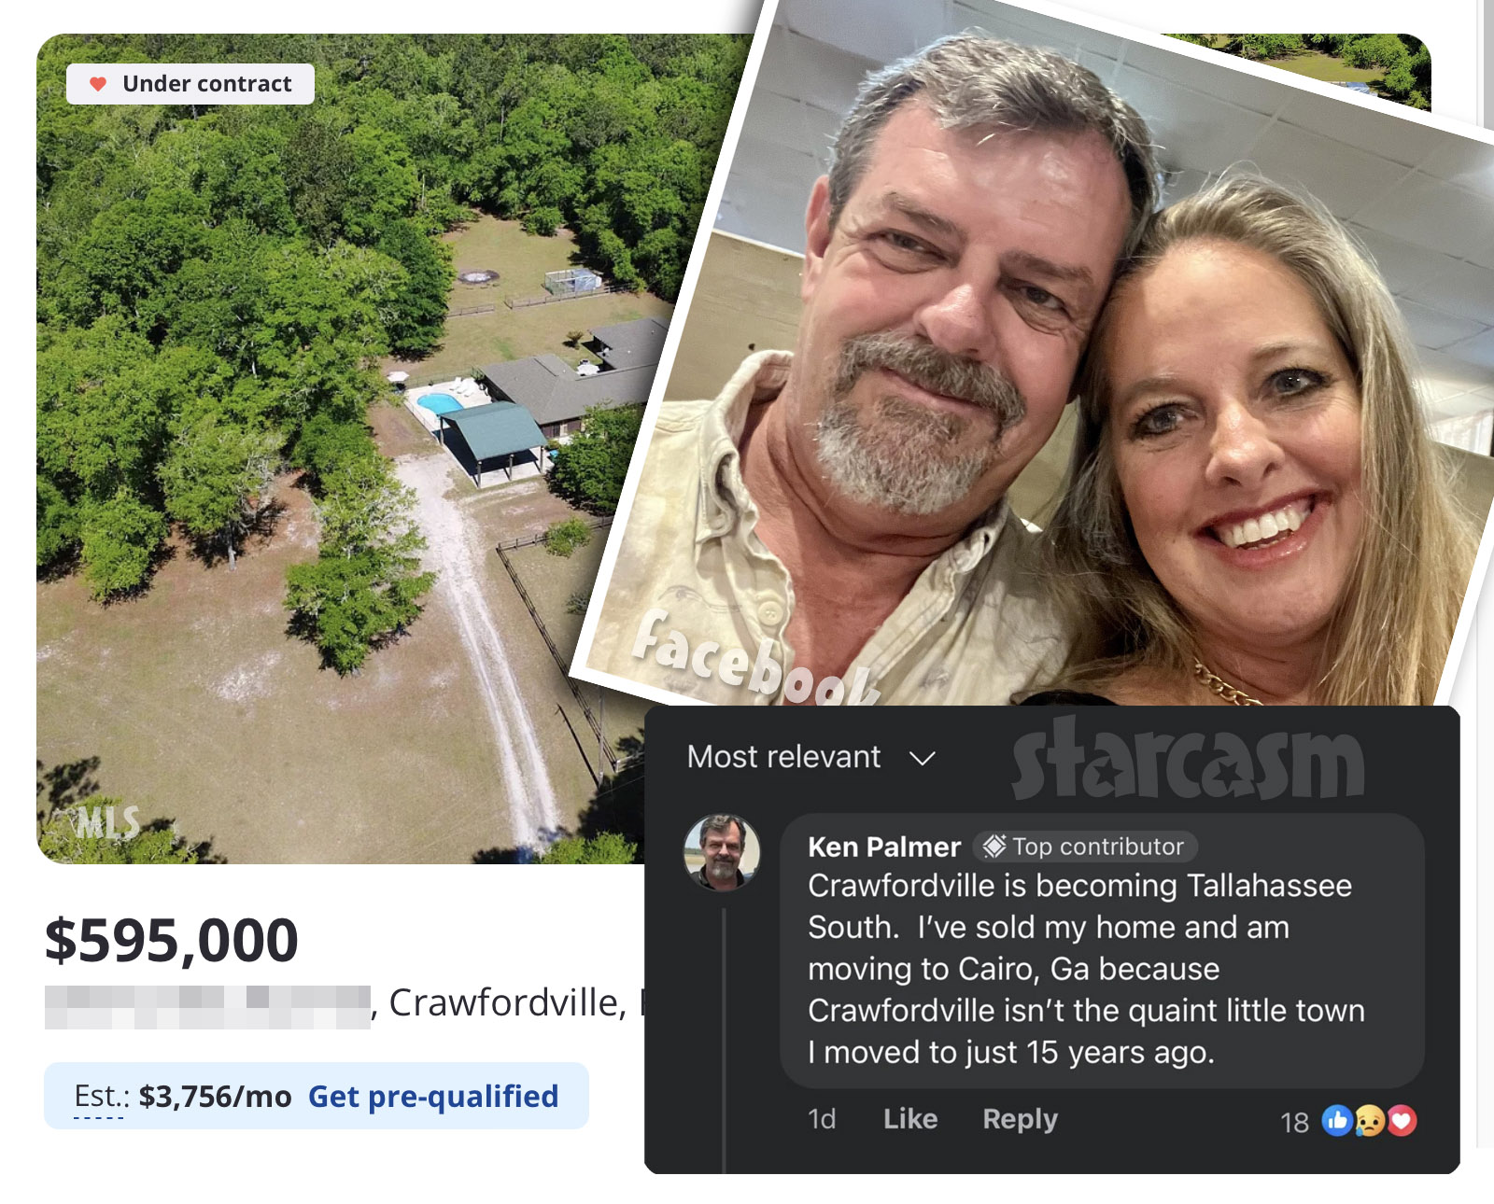Open the Ken Palmer name link
Image resolution: width=1494 pixels, height=1204 pixels.
pos(883,847)
